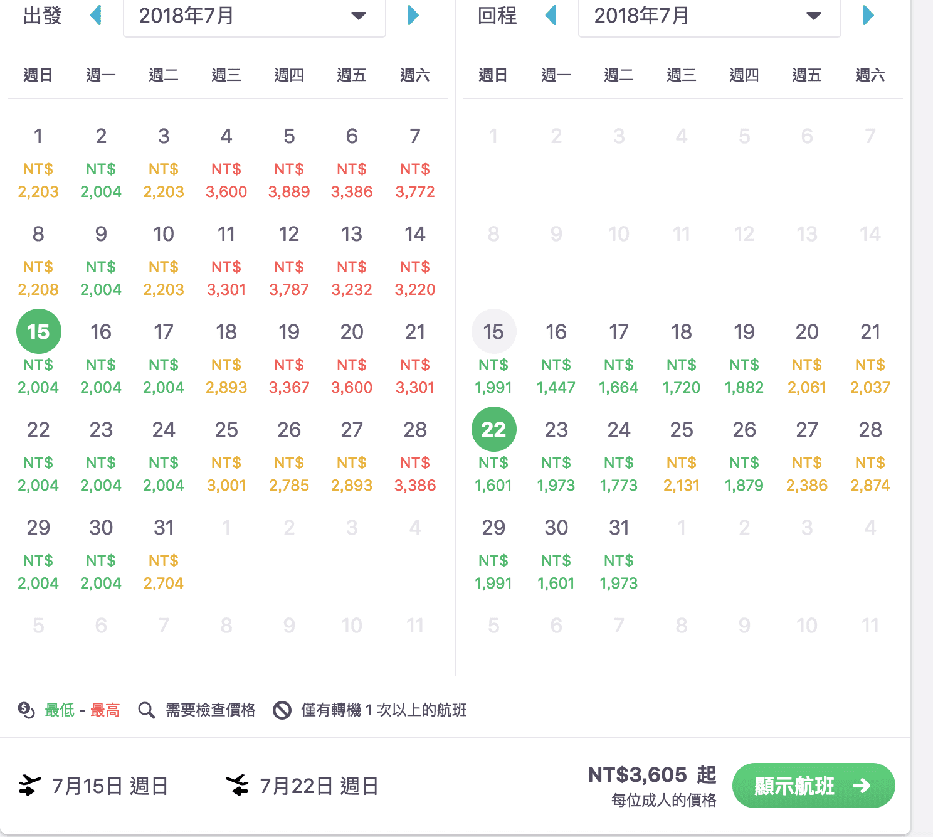Select return date July 31 NT$1,973

pos(619,555)
